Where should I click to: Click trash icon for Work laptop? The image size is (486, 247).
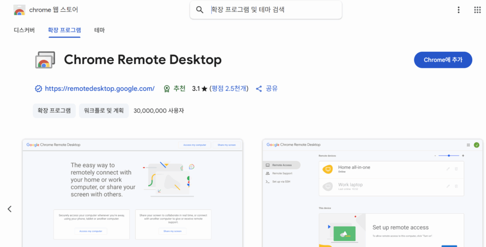[456, 186]
